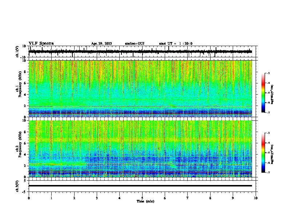
Task: Click the ch.1 waveform trace panel
Action: (x=143, y=52)
